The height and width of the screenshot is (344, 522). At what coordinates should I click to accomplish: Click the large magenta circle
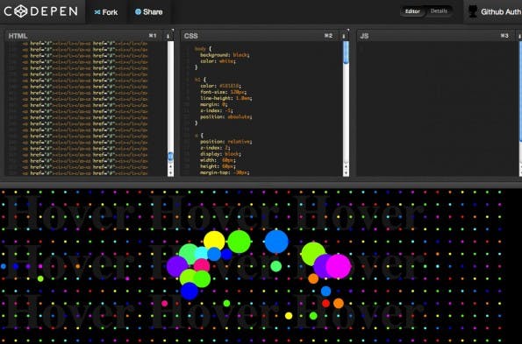[x=339, y=266]
